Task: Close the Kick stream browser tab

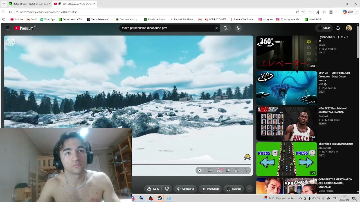Action: click(x=49, y=4)
